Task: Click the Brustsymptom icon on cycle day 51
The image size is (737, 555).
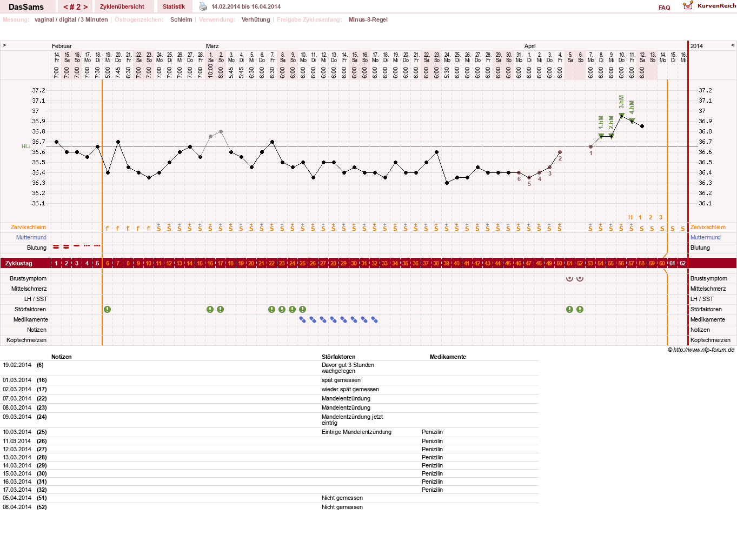Action: (570, 278)
